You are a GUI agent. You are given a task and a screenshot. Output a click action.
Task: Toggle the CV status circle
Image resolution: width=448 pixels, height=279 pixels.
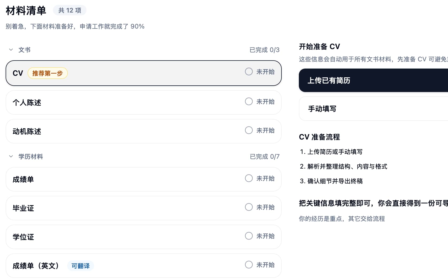249,71
